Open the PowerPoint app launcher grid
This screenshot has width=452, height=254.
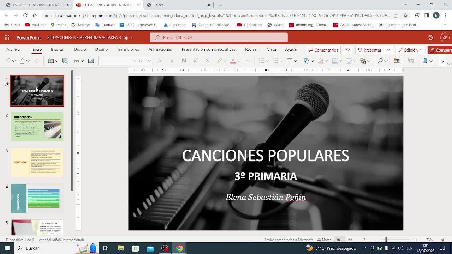pyautogui.click(x=7, y=37)
